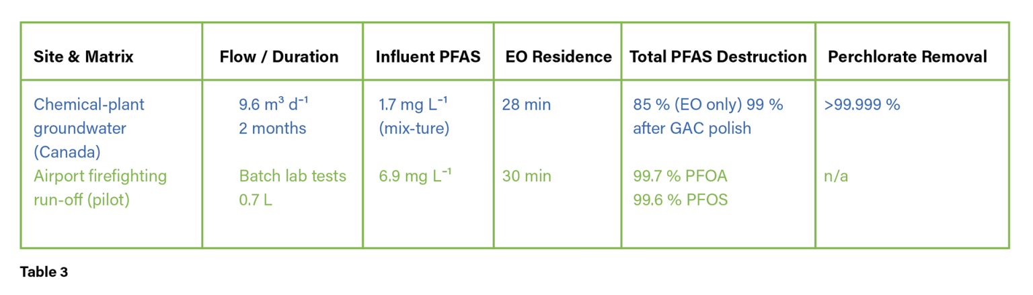This screenshot has height=295, width=1033.
Task: Click the '28 min' residence time
Action: pyautogui.click(x=526, y=105)
